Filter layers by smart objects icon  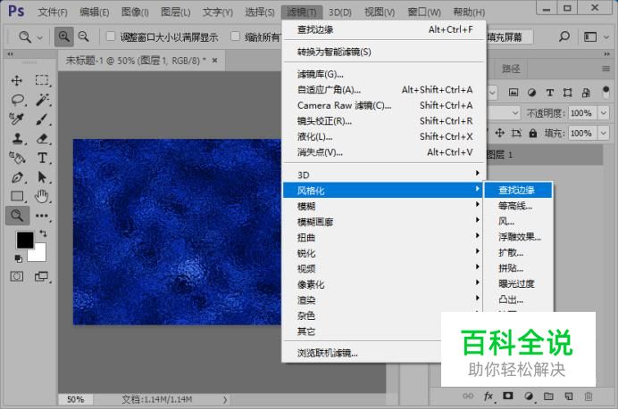point(586,93)
